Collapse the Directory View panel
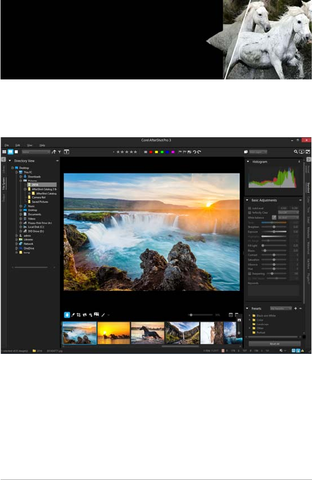Image resolution: width=312 pixels, height=480 pixels. pos(10,161)
